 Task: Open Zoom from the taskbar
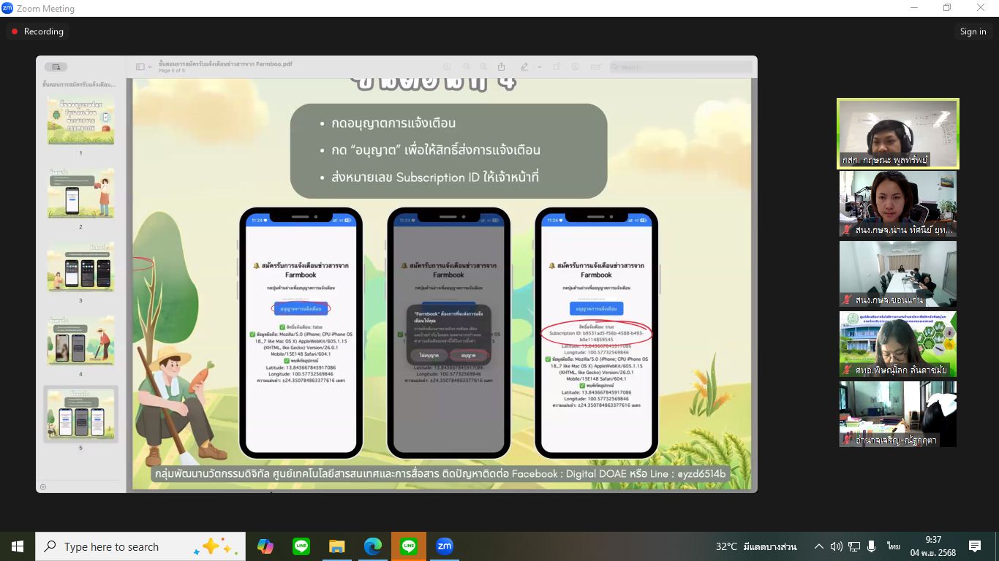point(444,546)
